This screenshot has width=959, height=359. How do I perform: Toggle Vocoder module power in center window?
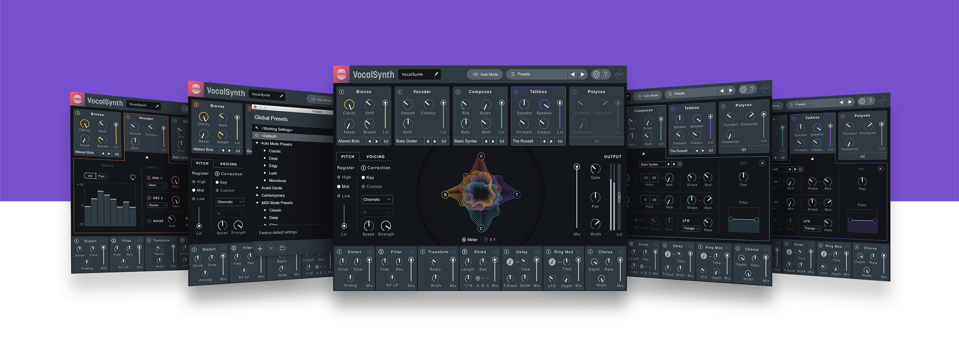coord(400,92)
